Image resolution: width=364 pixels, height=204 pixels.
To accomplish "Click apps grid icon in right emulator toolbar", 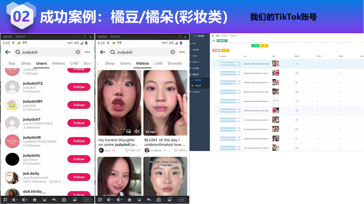I will coord(100,199).
